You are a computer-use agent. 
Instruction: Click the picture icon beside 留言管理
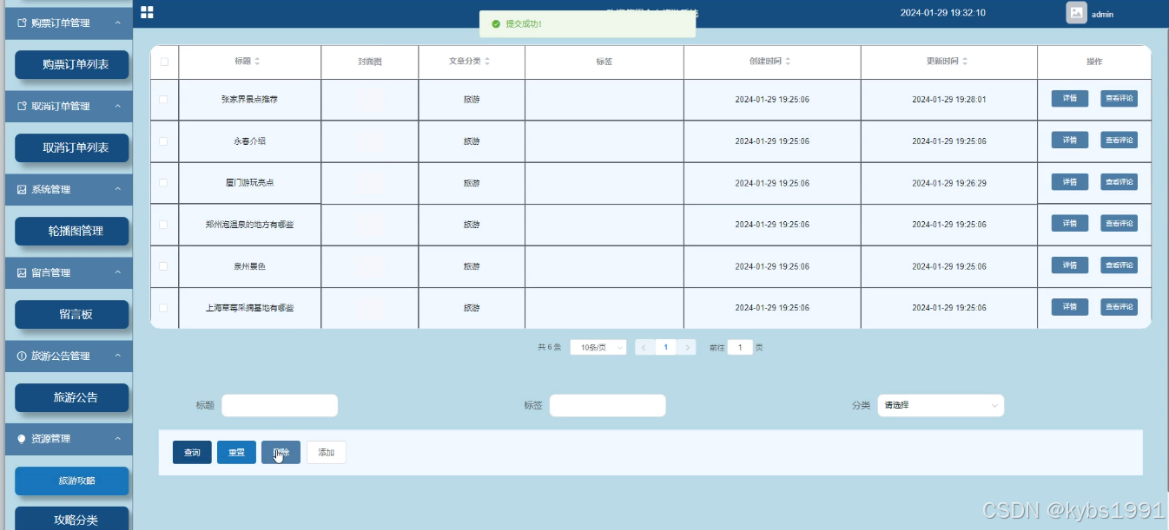pos(23,272)
